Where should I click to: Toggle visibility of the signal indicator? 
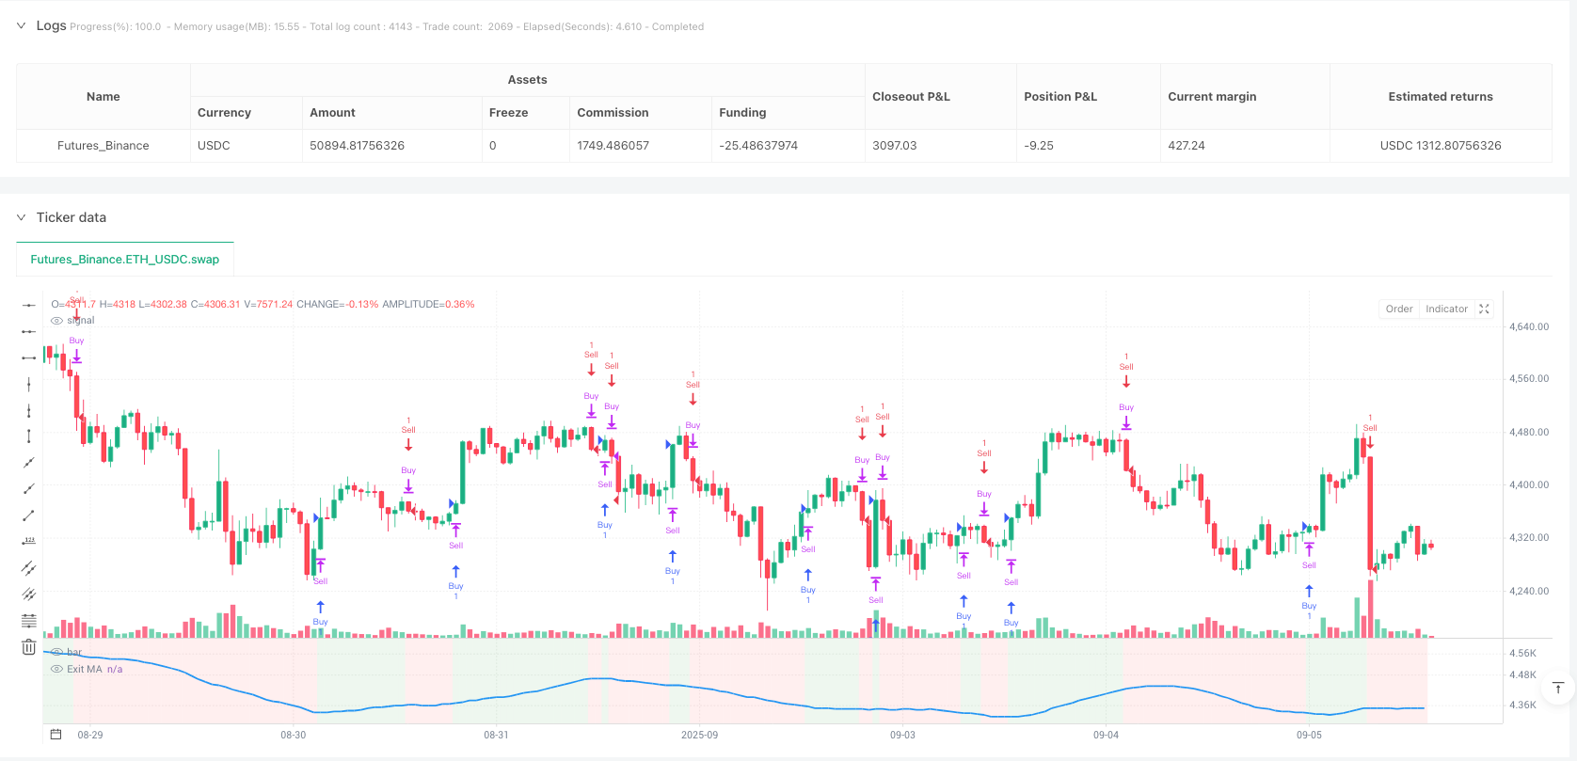[56, 321]
